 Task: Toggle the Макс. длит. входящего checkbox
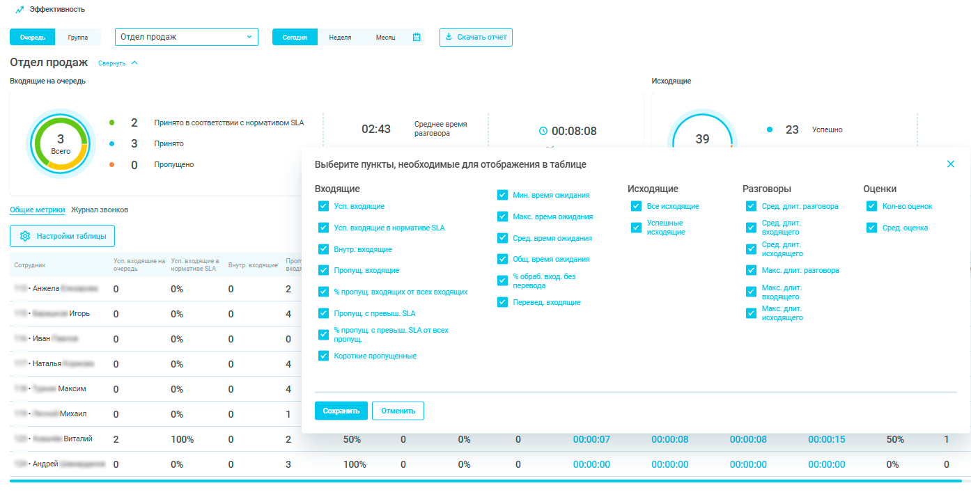(751, 292)
